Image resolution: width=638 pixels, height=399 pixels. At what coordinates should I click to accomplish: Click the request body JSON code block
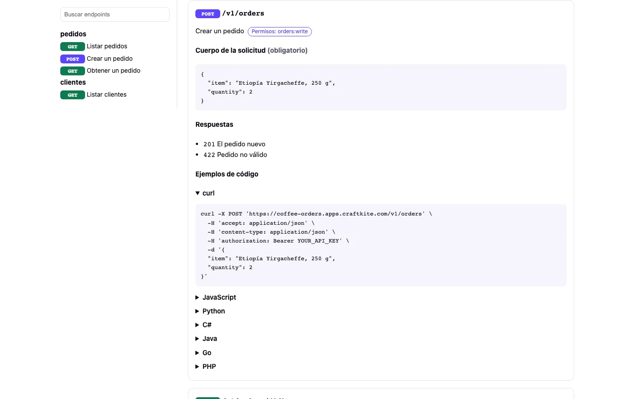pyautogui.click(x=381, y=87)
